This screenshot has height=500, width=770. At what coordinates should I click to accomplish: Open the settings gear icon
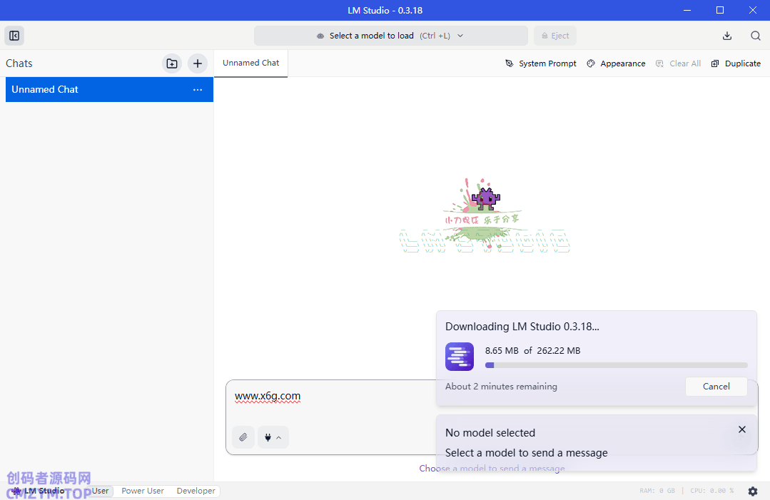click(x=753, y=491)
